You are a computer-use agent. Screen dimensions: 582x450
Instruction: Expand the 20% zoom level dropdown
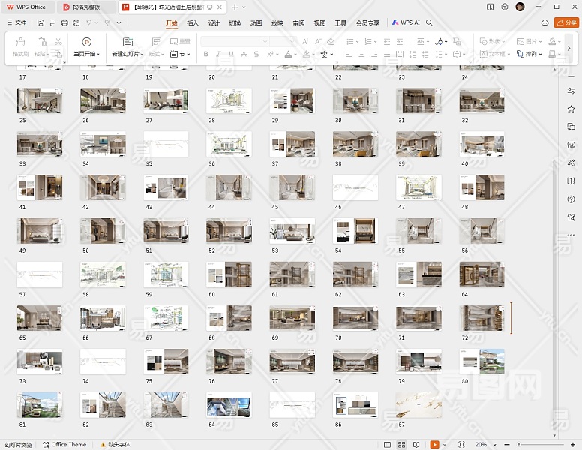click(x=484, y=444)
